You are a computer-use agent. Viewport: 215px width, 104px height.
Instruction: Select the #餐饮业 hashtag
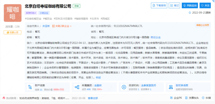[48, 19]
